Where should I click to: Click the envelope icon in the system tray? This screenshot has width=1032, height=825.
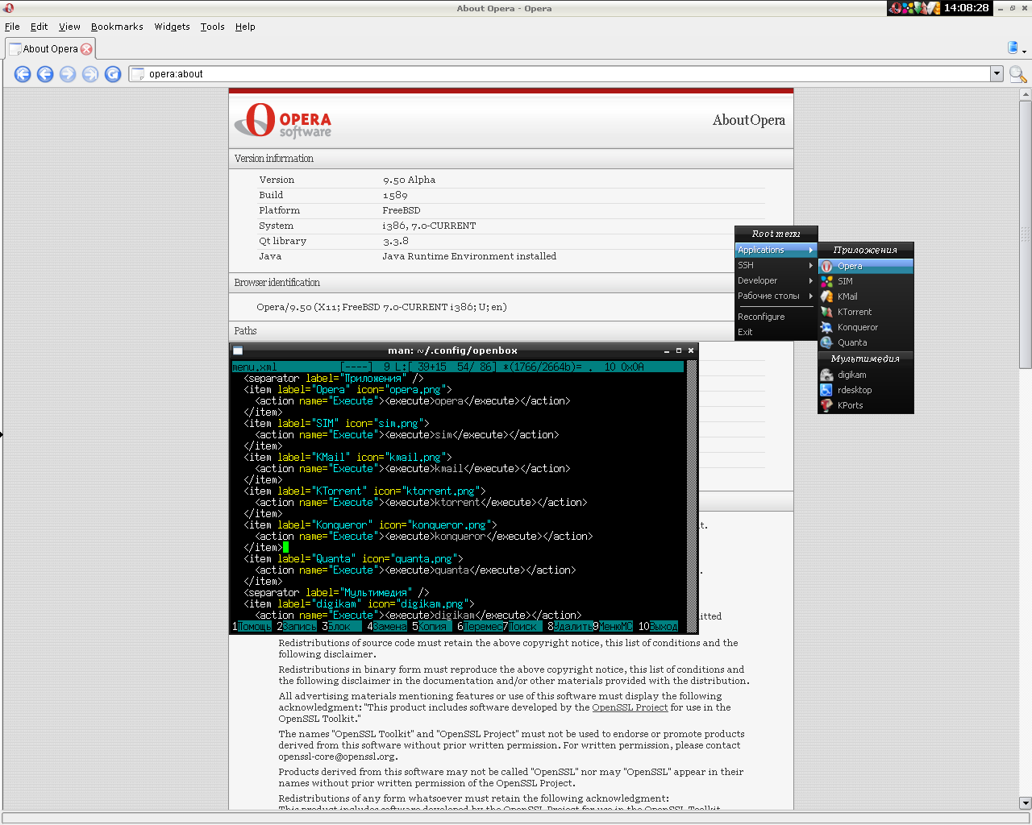[934, 8]
